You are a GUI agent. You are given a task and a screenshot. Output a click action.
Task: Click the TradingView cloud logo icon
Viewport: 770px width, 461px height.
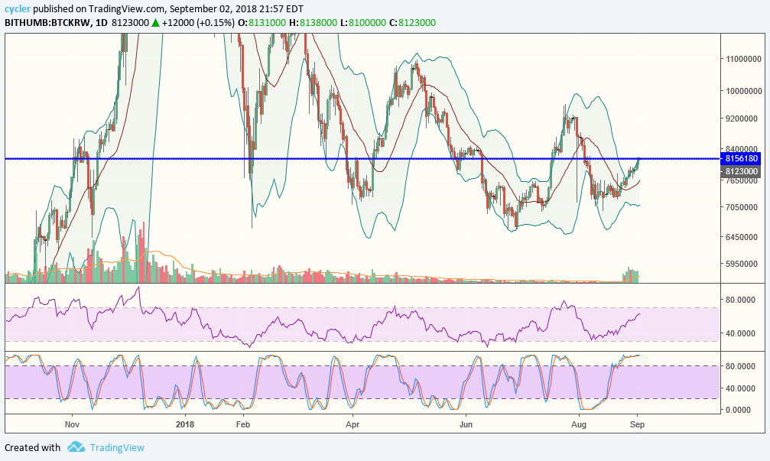pyautogui.click(x=76, y=446)
